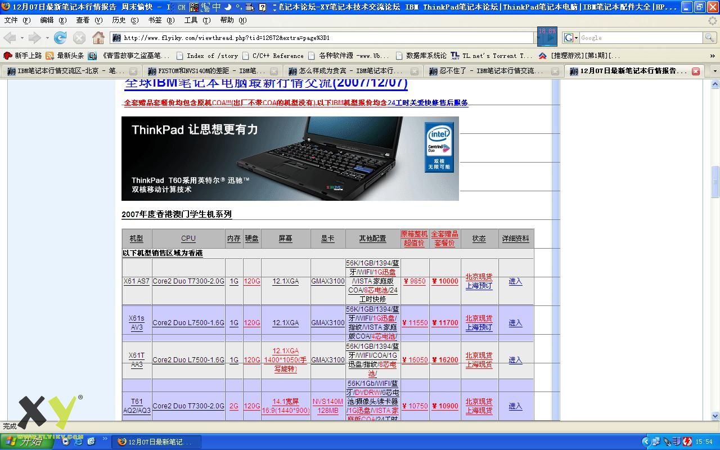720x450 pixels.
Task: Open the 最新头条 feed bookmark
Action: click(x=65, y=56)
